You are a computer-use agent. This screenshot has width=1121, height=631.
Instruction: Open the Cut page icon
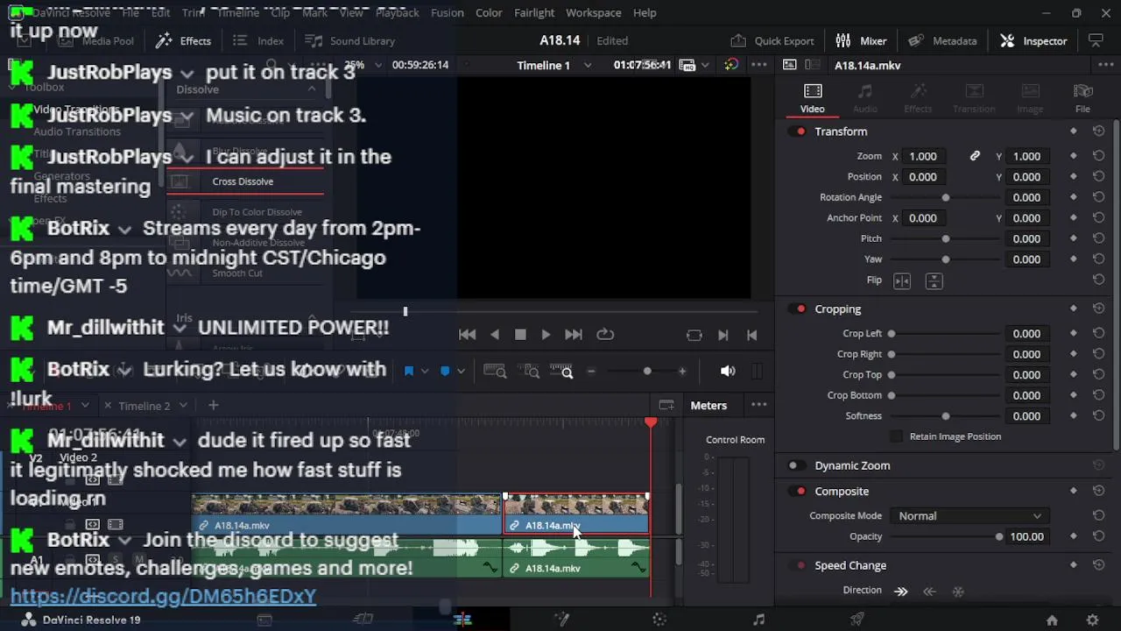pyautogui.click(x=363, y=620)
